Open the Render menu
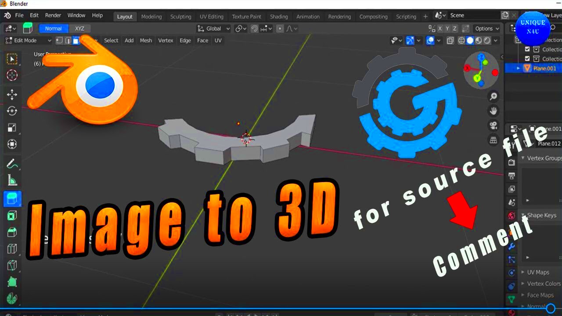The image size is (562, 316). pyautogui.click(x=53, y=15)
